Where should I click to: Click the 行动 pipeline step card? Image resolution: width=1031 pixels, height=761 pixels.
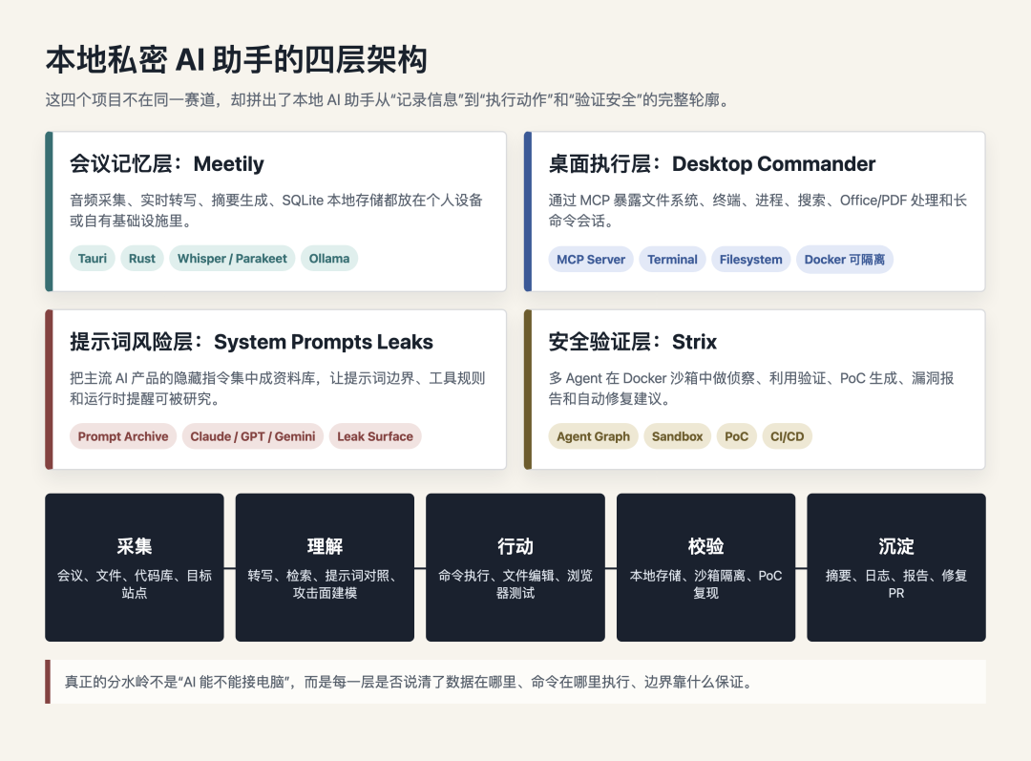click(x=515, y=567)
